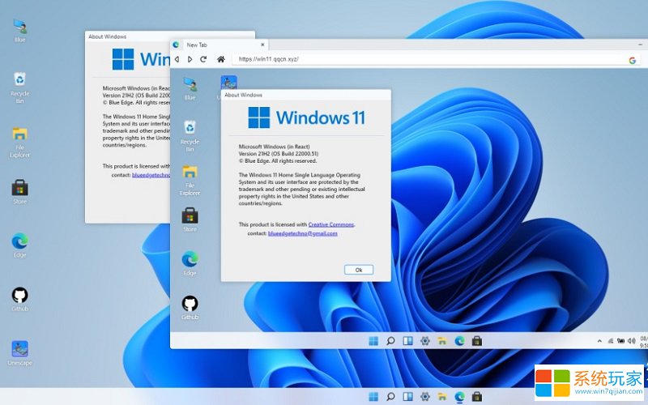Go forward in the Edge browser

(x=190, y=59)
